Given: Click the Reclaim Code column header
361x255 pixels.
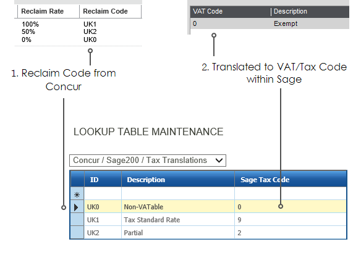Looking at the screenshot, I should point(110,11).
